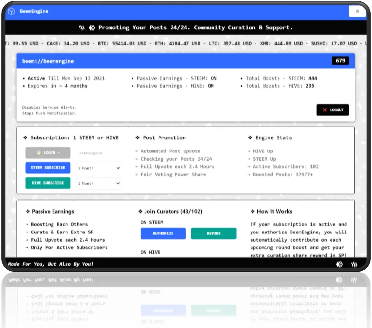This screenshot has width=372, height=328.
Task: Open the hamburger menu in header
Action: pos(357,11)
